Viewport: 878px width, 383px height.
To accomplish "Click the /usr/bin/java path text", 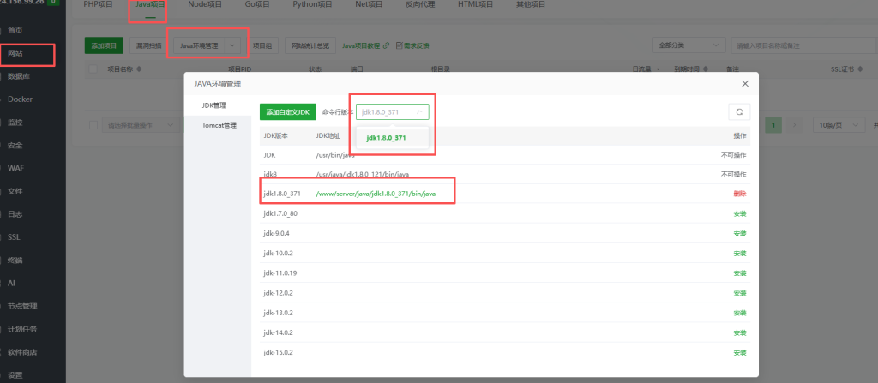I will (335, 154).
